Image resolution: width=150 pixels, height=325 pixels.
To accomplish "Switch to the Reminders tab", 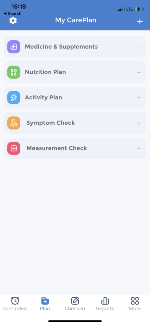I will pos(15,304).
